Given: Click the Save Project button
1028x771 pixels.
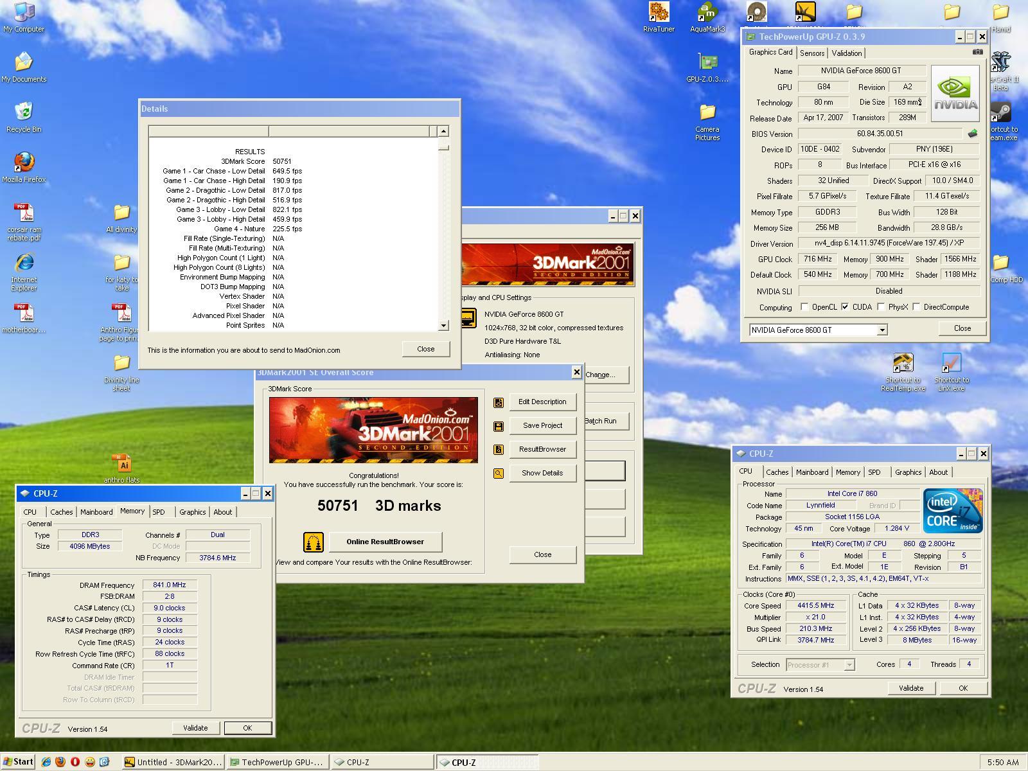Looking at the screenshot, I should pos(542,425).
